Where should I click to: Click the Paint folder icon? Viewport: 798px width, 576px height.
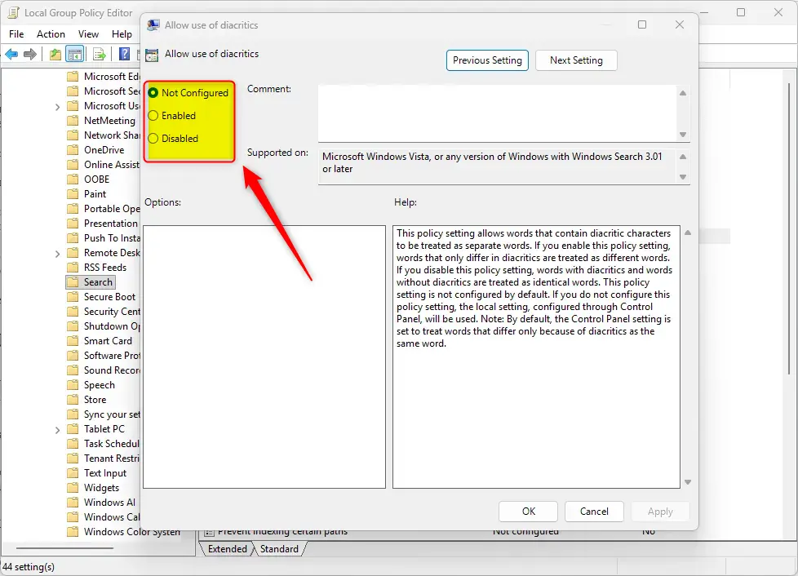click(x=73, y=194)
